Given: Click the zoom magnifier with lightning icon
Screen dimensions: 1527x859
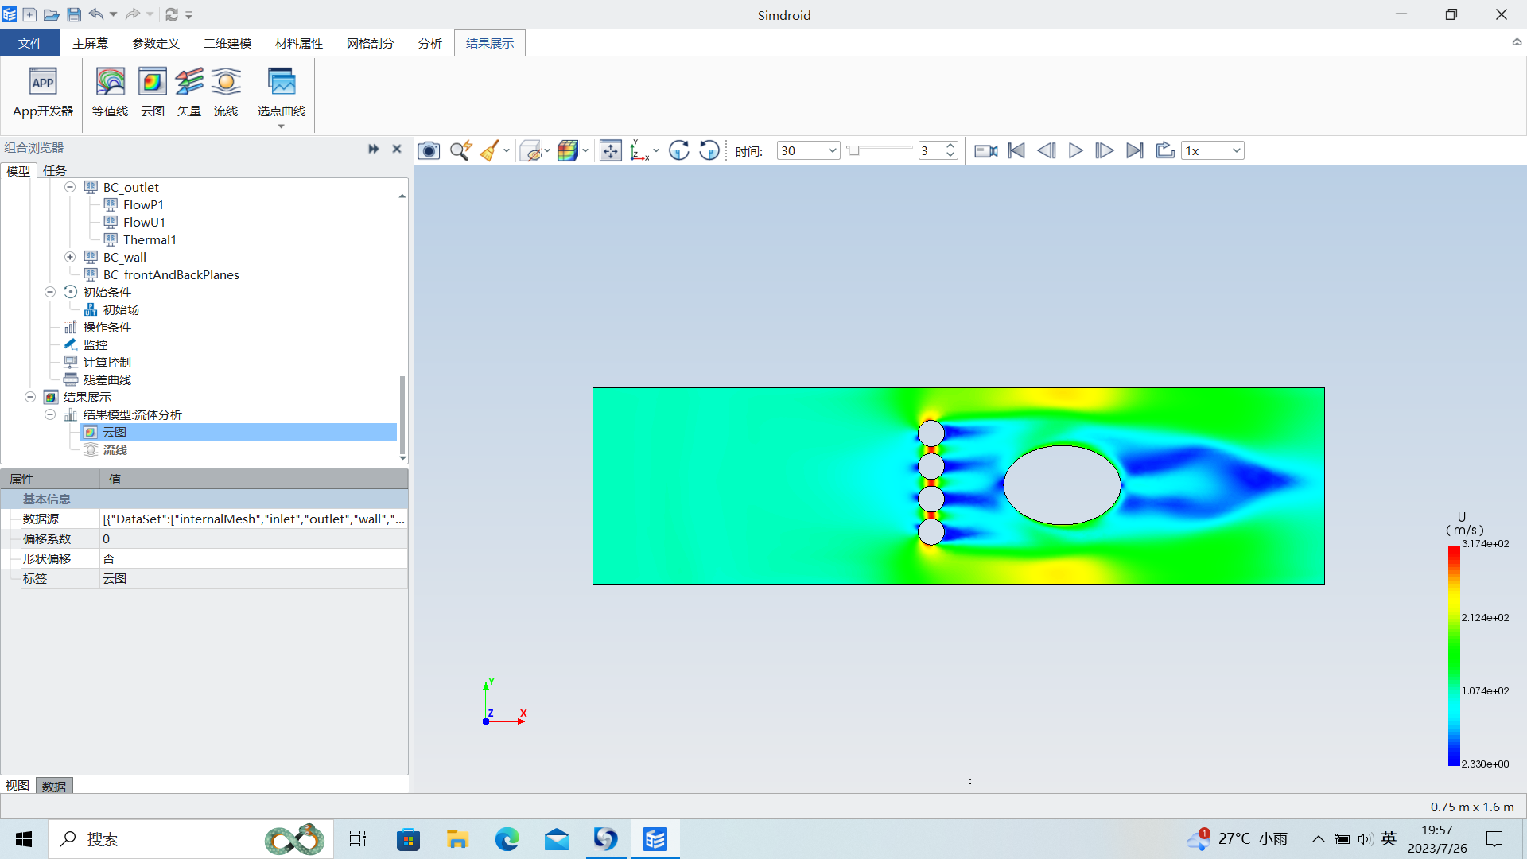Looking at the screenshot, I should point(460,150).
